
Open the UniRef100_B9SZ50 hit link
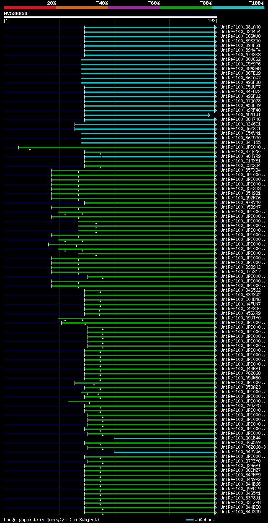(240, 41)
